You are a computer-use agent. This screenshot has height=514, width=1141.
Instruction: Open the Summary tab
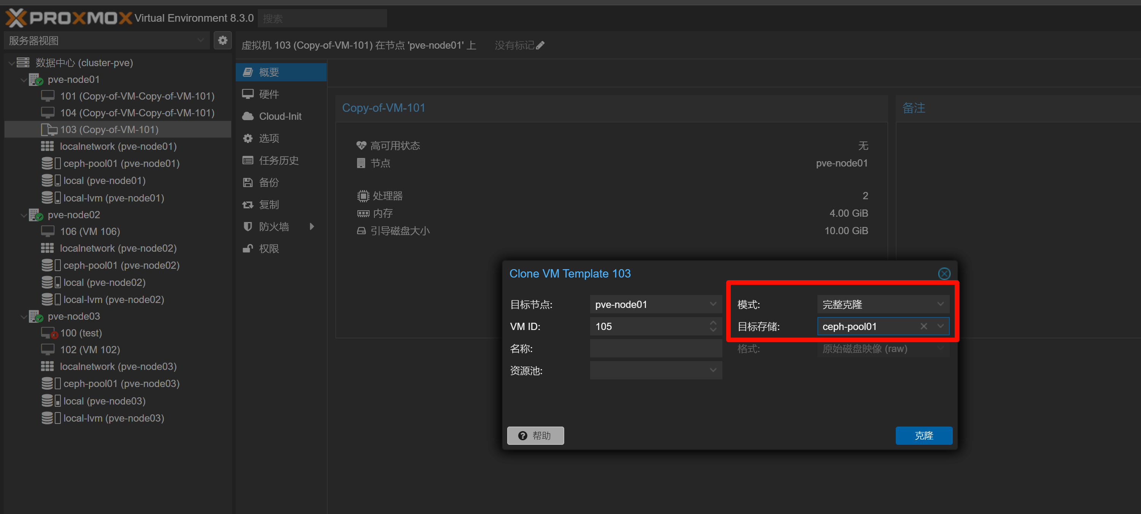tap(281, 72)
